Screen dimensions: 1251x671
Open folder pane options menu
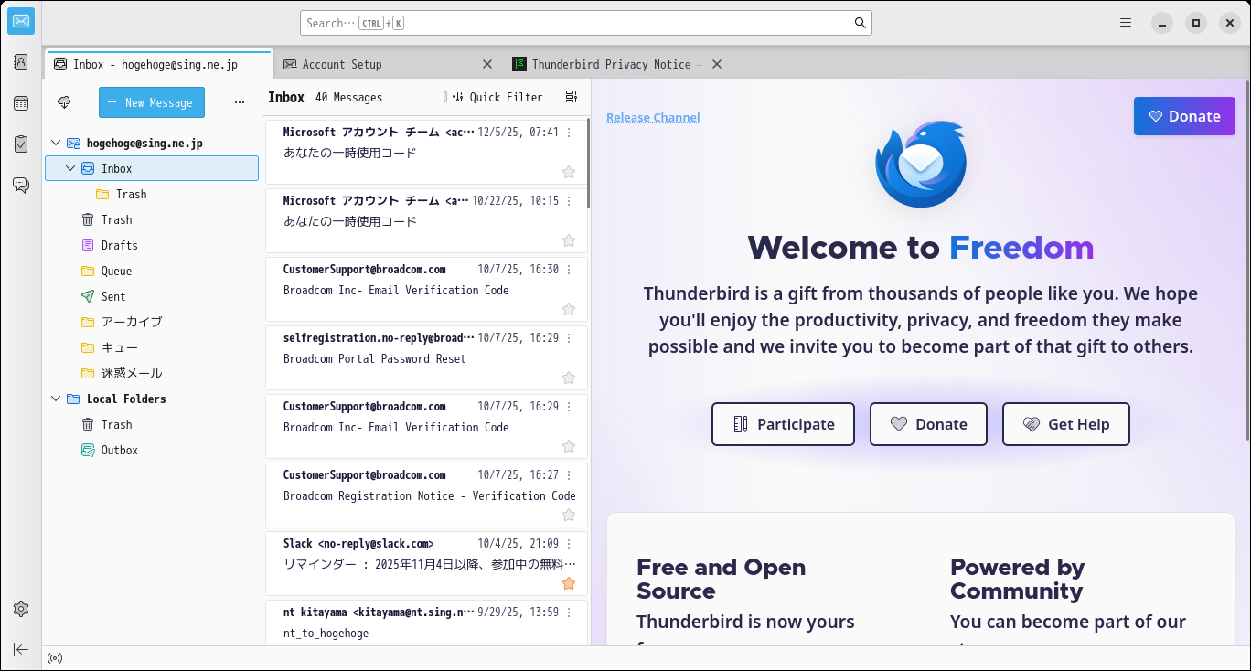point(240,102)
